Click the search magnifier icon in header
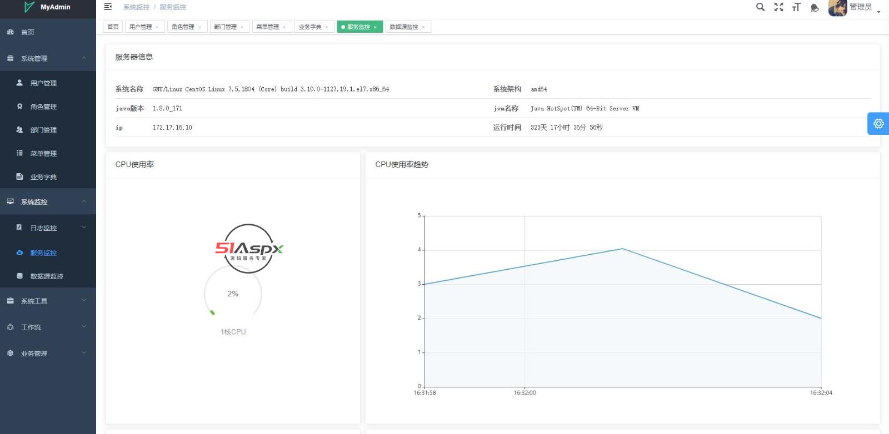Image resolution: width=889 pixels, height=434 pixels. pos(760,7)
